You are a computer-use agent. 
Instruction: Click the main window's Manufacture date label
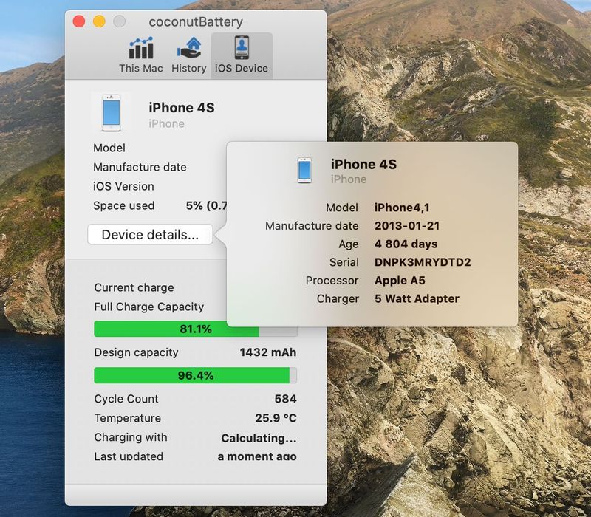(140, 168)
